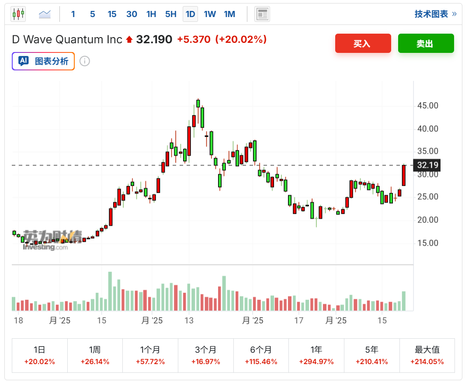Select the 1W weekly interval
The height and width of the screenshot is (382, 465).
point(210,14)
